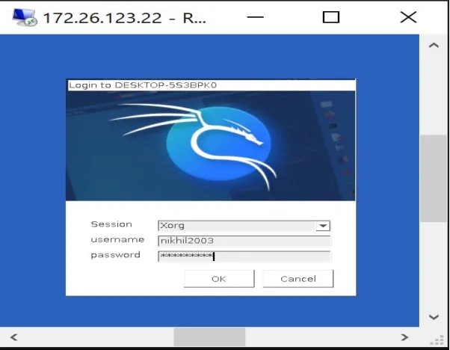
Task: Click the Remote Desktop icon in title bar
Action: pos(25,17)
